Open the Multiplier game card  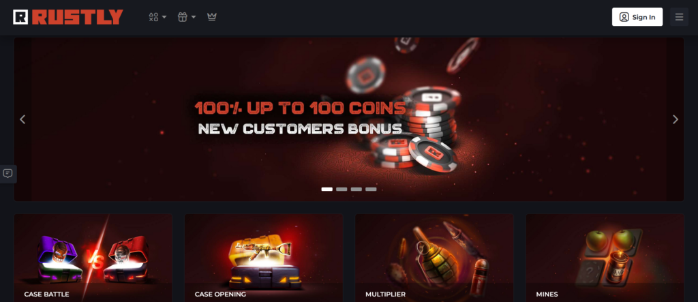[434, 258]
